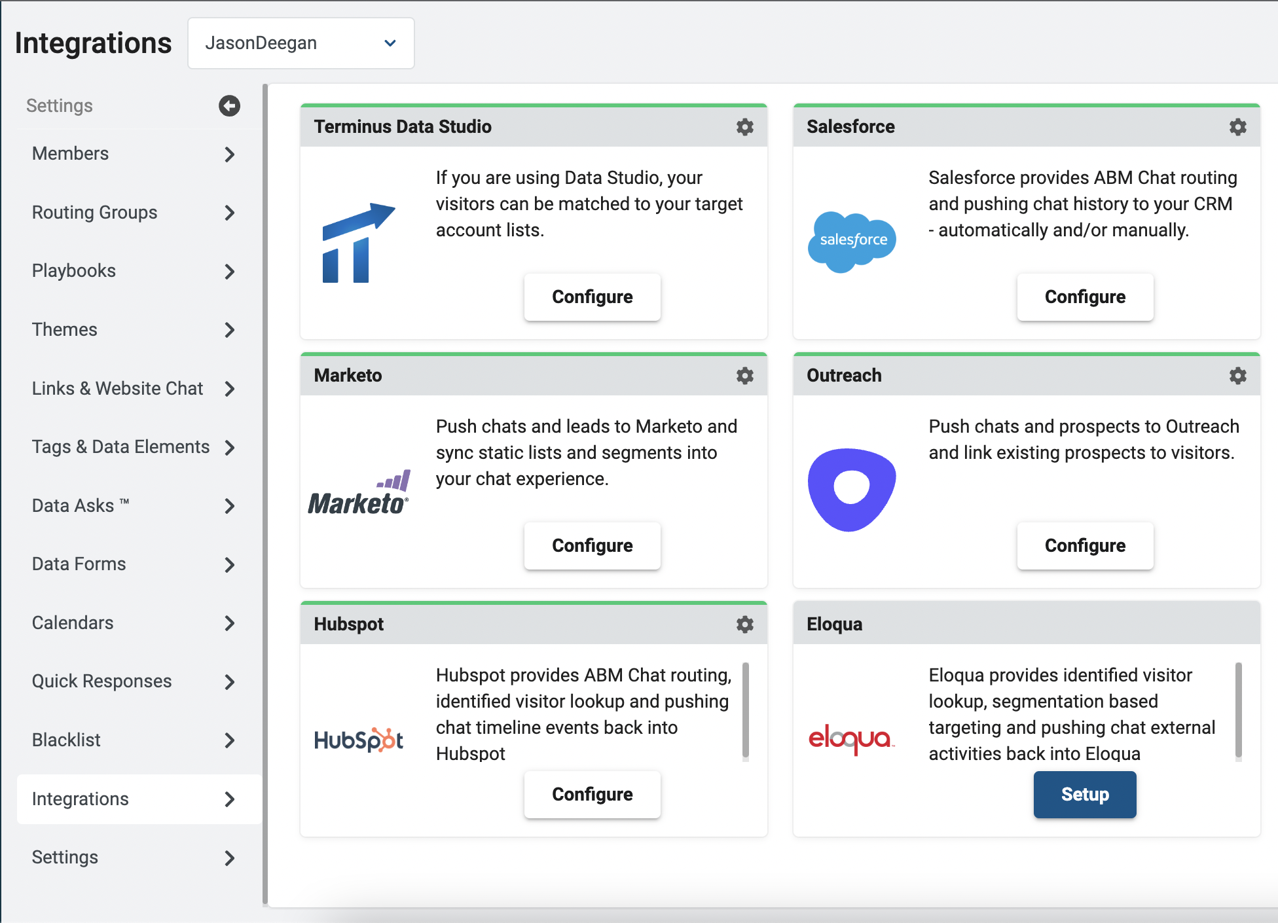Open Data Forms menu item
Screen dimensions: 1278x923
coord(139,564)
